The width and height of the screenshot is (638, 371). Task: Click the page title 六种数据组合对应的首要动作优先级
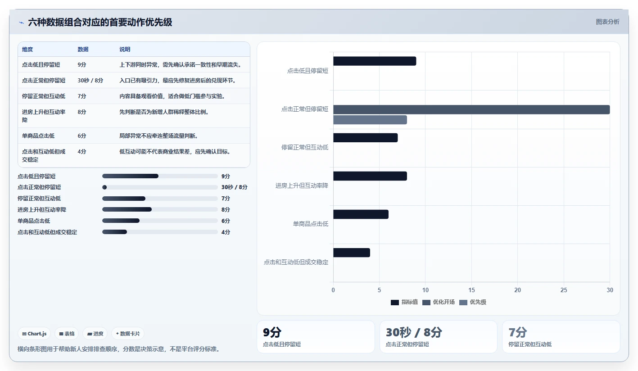pos(100,22)
